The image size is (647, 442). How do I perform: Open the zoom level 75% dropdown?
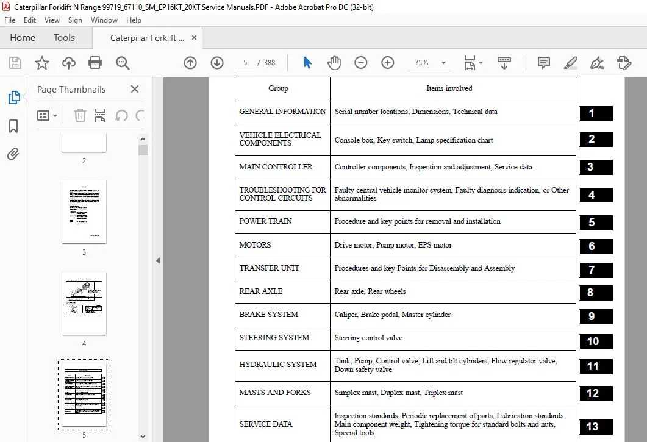443,63
